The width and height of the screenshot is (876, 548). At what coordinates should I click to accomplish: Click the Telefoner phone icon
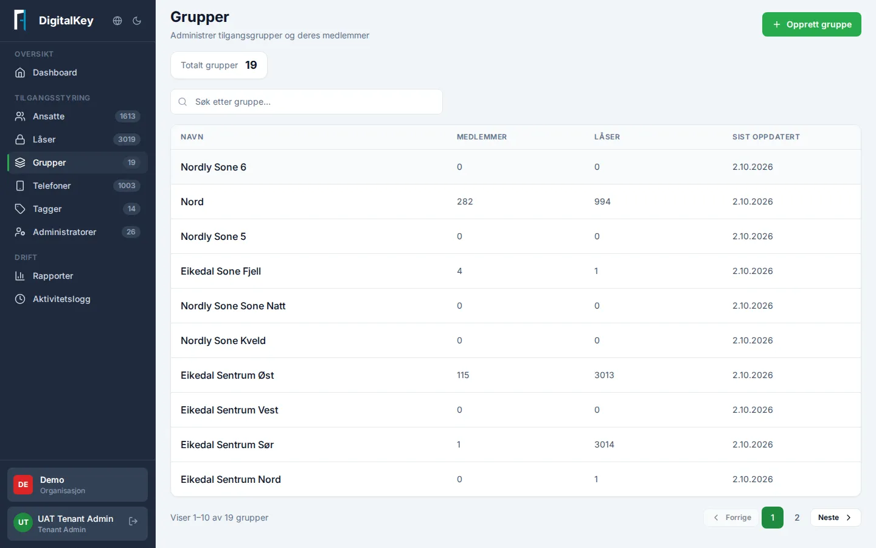click(20, 186)
